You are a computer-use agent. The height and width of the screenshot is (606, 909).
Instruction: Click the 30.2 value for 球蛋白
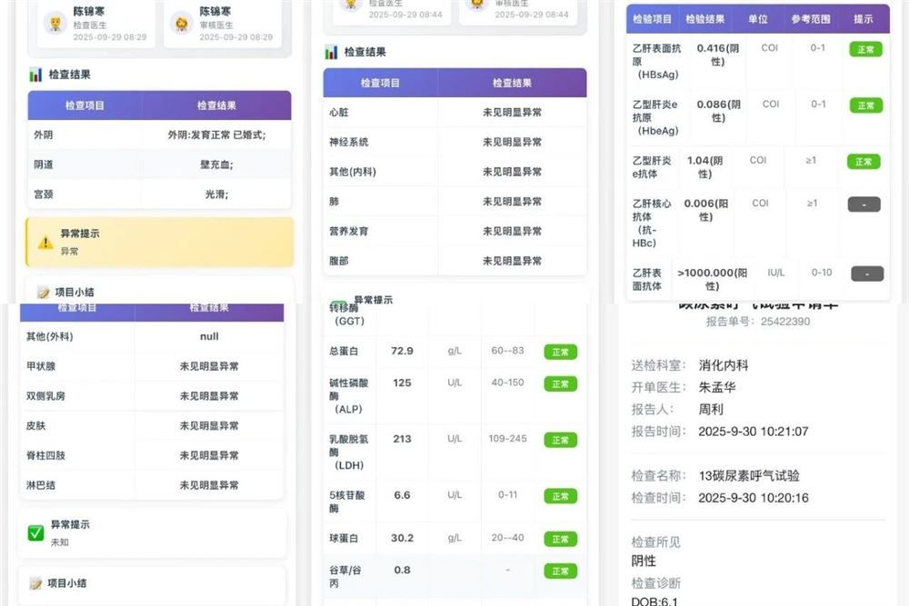point(403,538)
